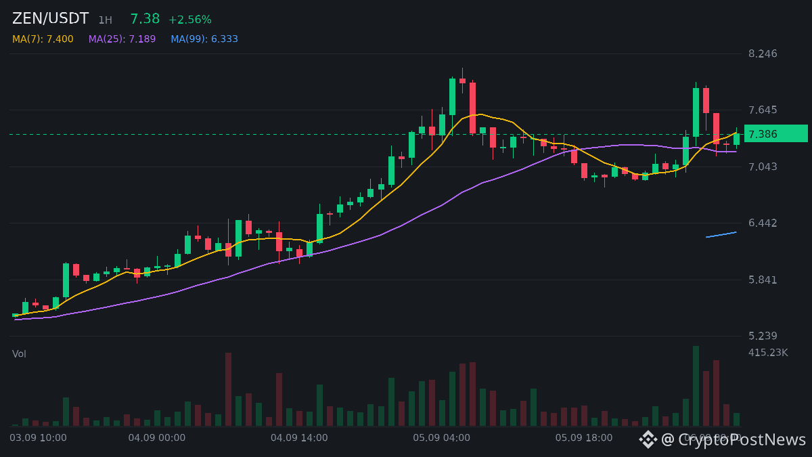Click the +2.56% change percentage
Screen dimensions: 812x457
(x=190, y=20)
